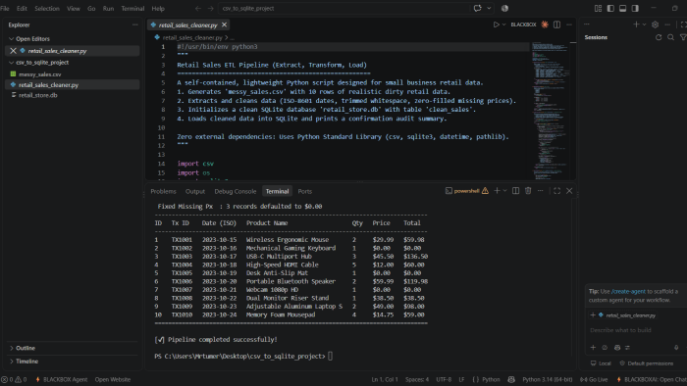Viewport: 687px width, 386px height.
Task: Open the Terminal menu in menu bar
Action: pyautogui.click(x=132, y=8)
